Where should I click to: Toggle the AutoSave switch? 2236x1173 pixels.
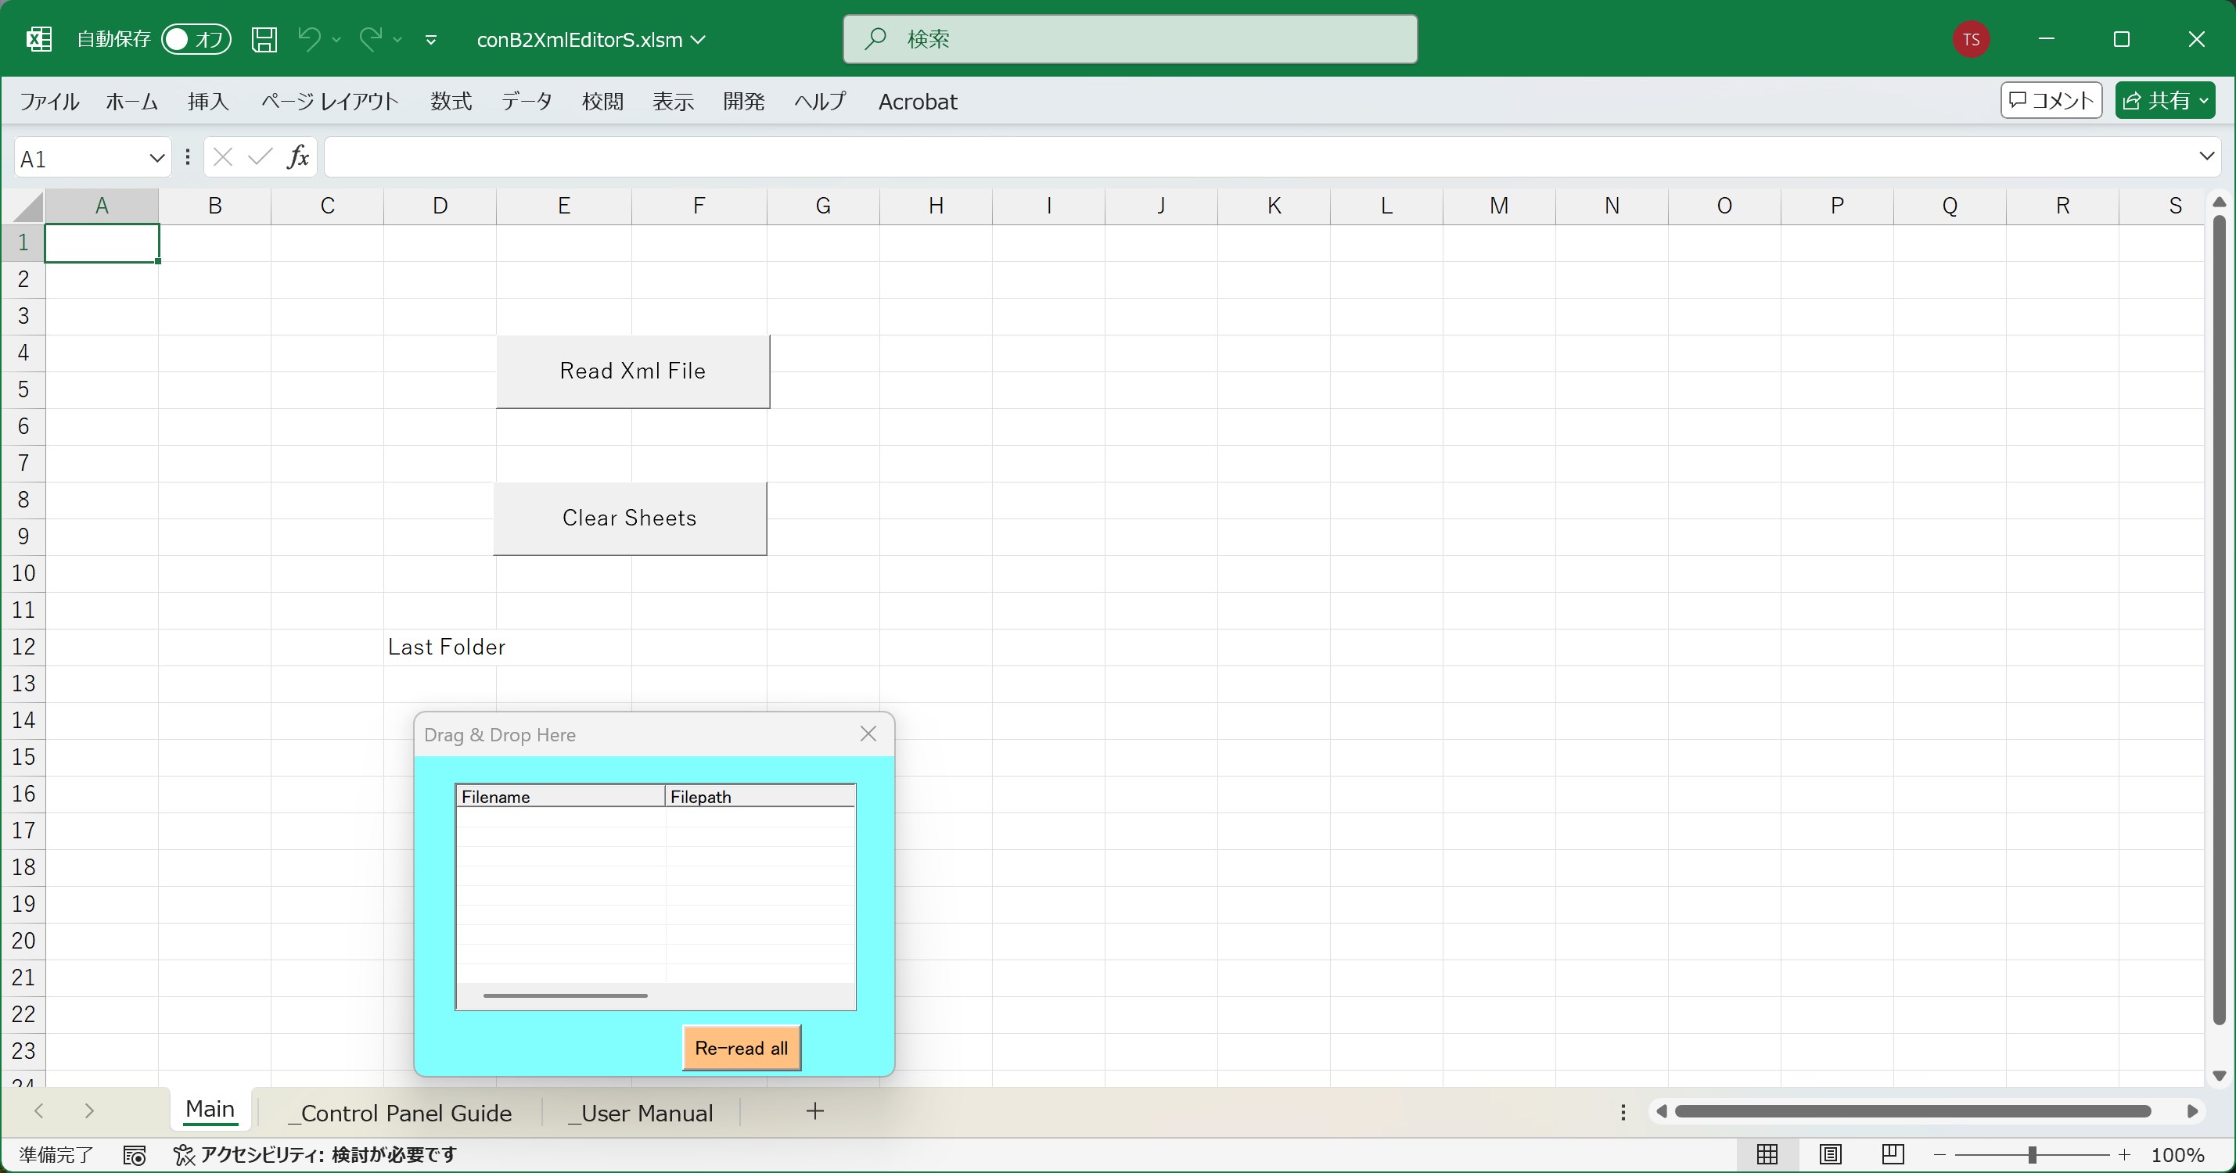[x=196, y=39]
